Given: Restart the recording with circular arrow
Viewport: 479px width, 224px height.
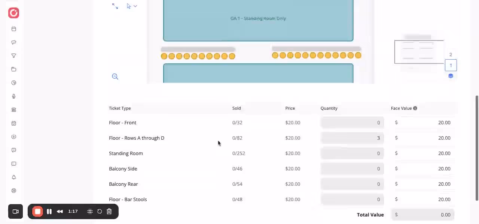Looking at the screenshot, I should click(x=100, y=212).
